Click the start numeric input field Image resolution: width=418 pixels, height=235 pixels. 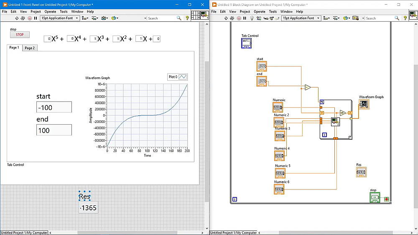54,107
